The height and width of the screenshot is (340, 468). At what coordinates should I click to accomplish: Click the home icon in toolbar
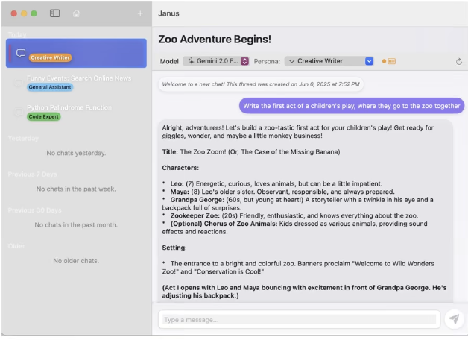point(76,13)
